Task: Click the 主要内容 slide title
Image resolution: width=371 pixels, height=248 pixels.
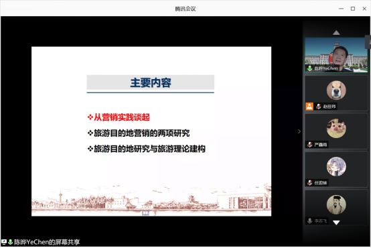Action: (151, 82)
